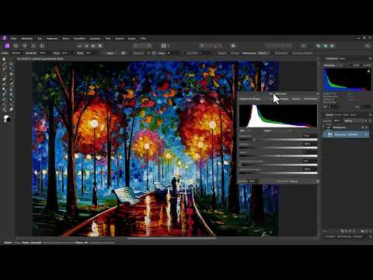Open the Assistant options icon in the toolbar
This screenshot has height=280, width=373.
(233, 46)
